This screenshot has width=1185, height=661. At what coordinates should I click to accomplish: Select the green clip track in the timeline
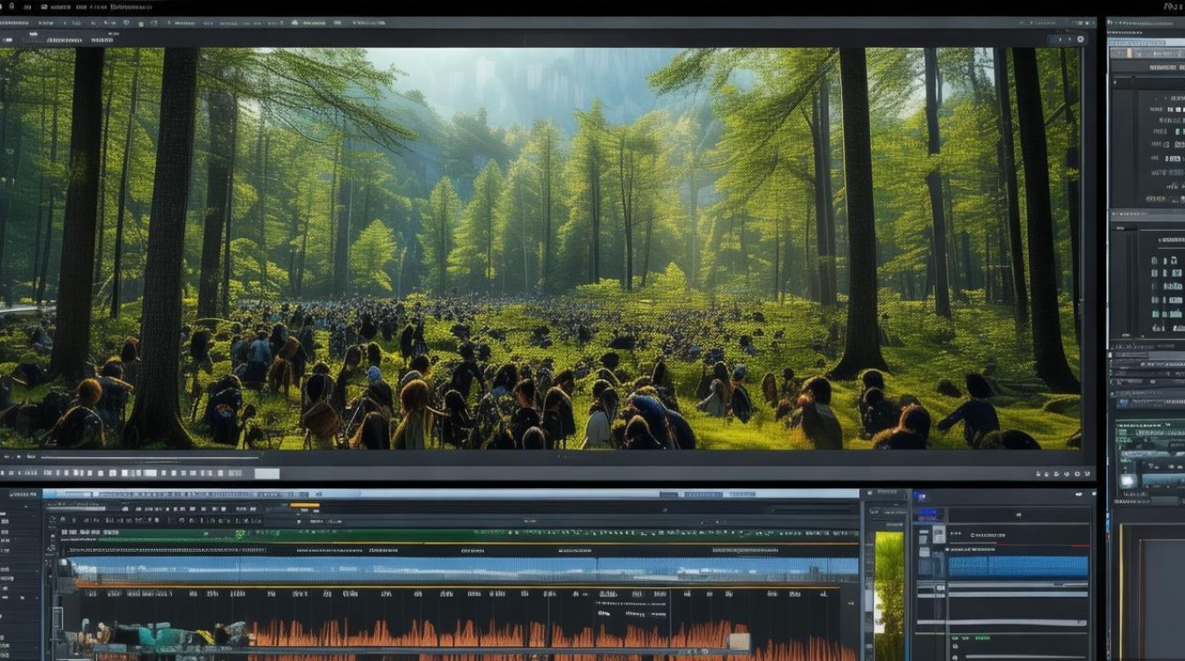point(458,534)
